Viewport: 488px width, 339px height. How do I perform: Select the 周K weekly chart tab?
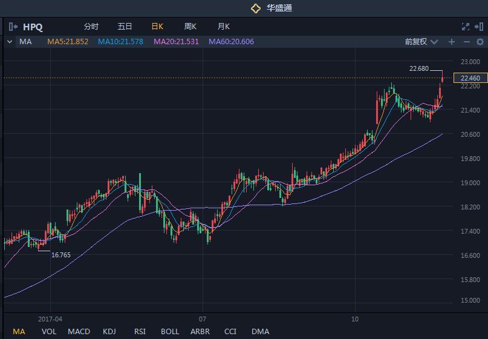(x=190, y=27)
